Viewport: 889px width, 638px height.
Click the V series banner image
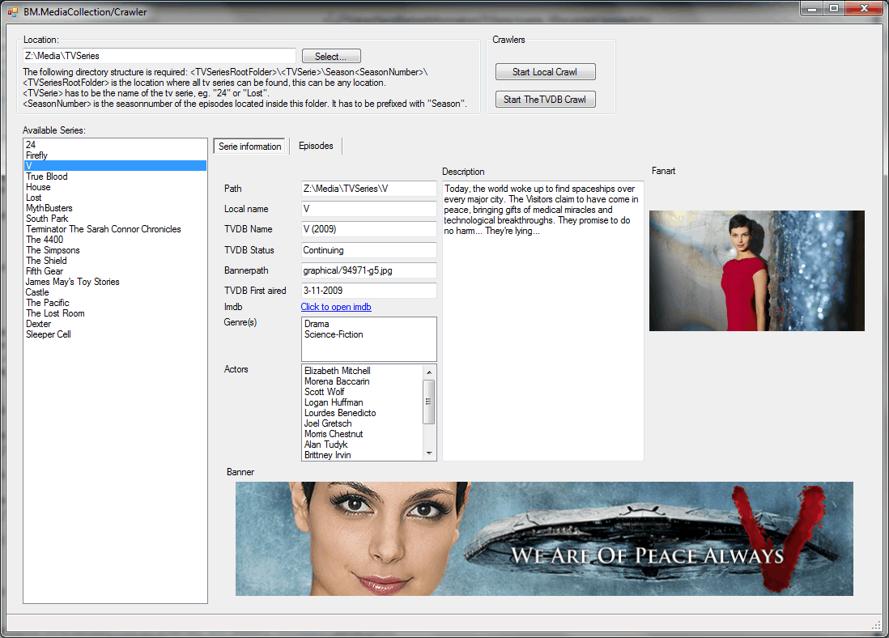(x=544, y=538)
